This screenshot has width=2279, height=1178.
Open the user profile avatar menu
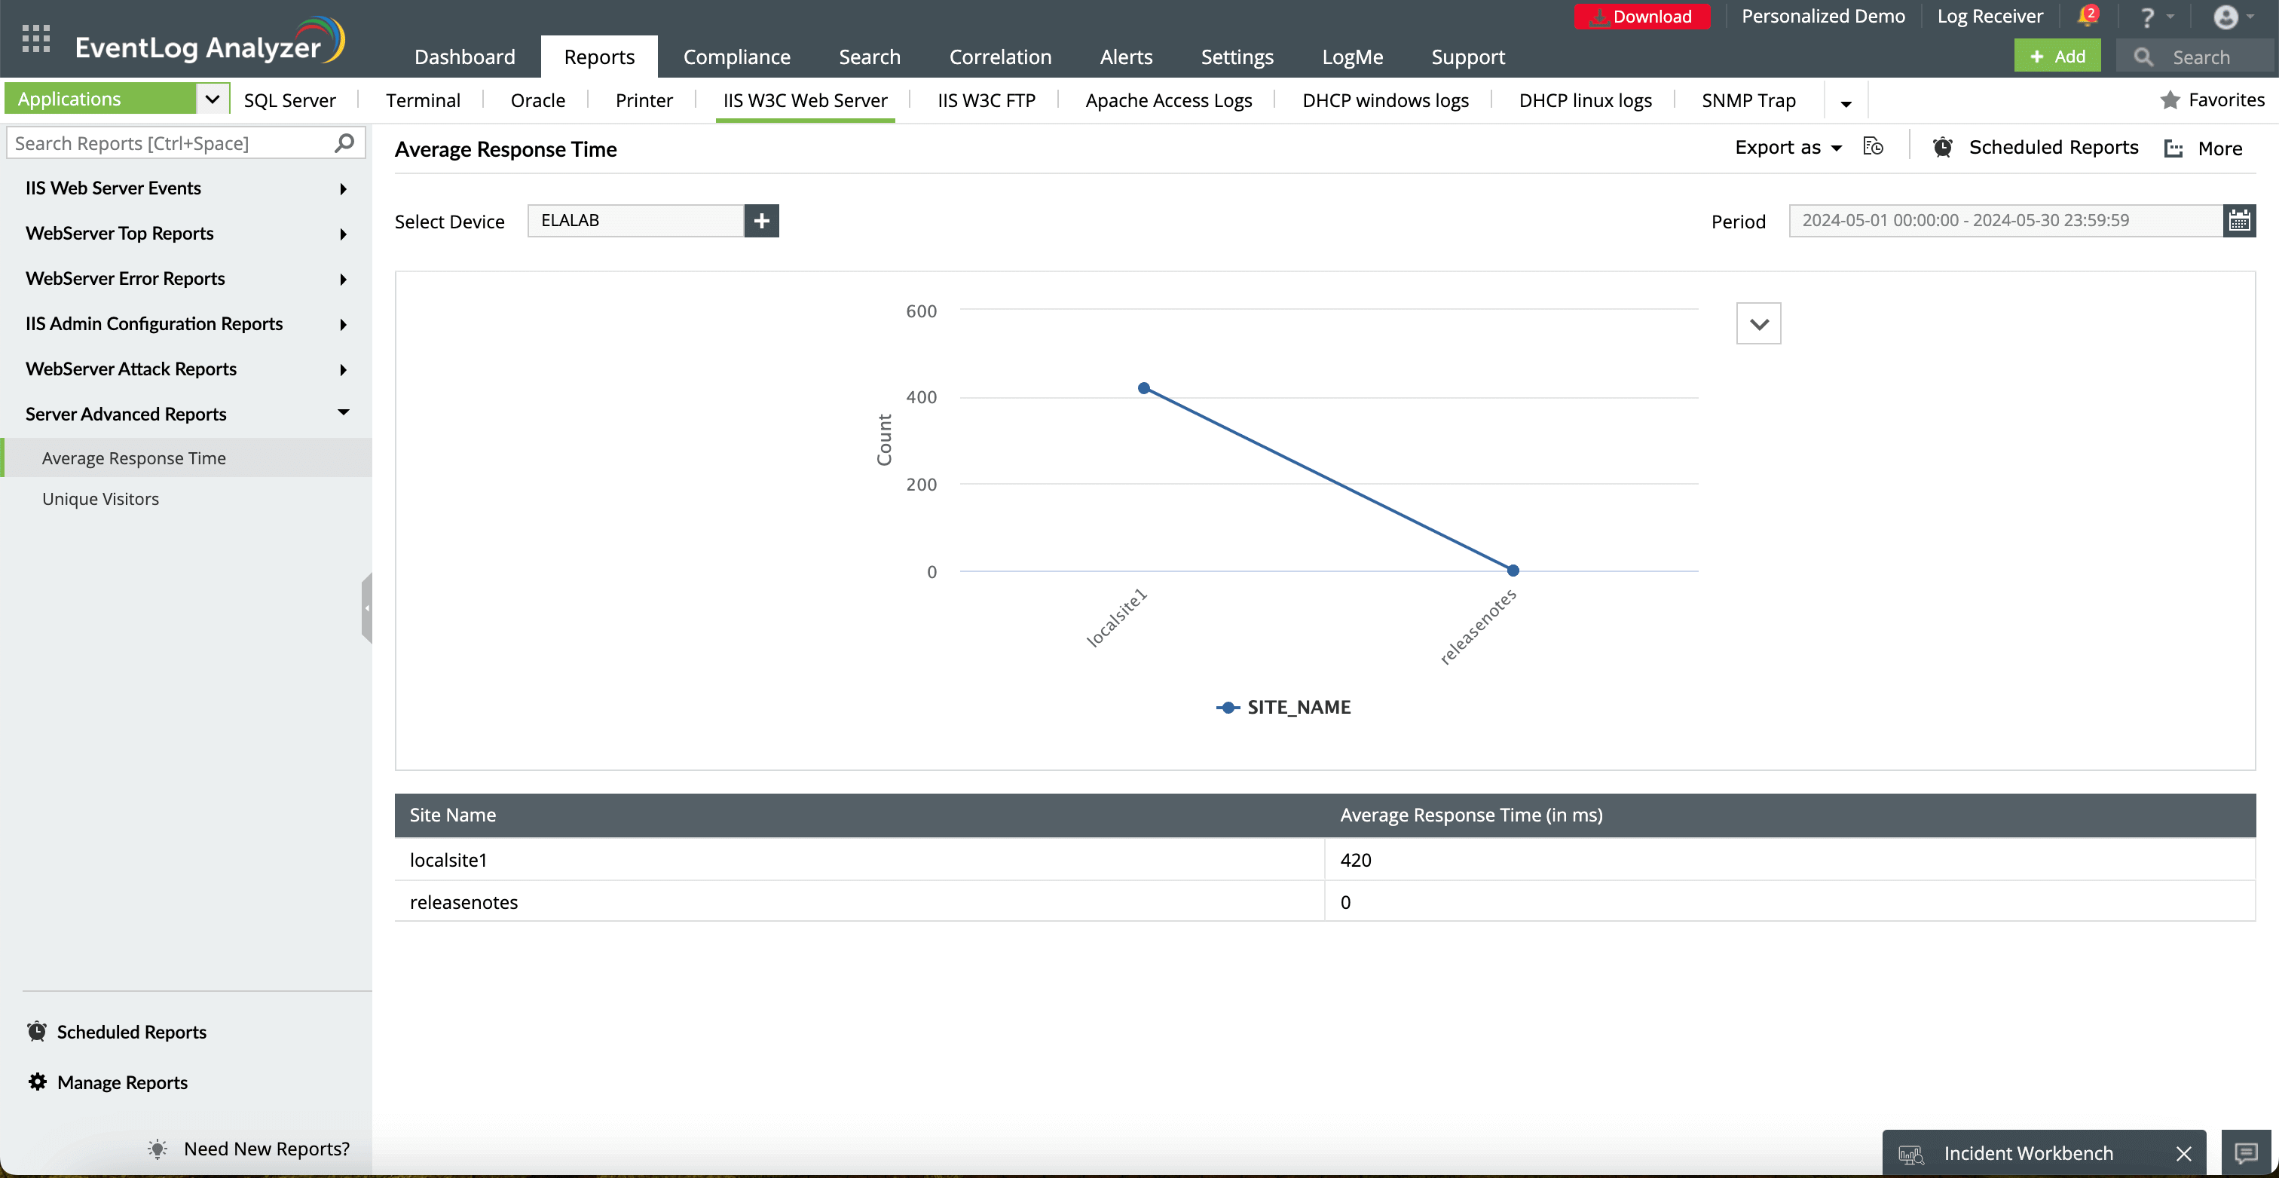(x=2226, y=17)
